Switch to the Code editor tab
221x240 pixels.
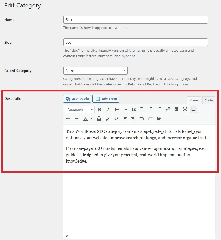(208, 100)
